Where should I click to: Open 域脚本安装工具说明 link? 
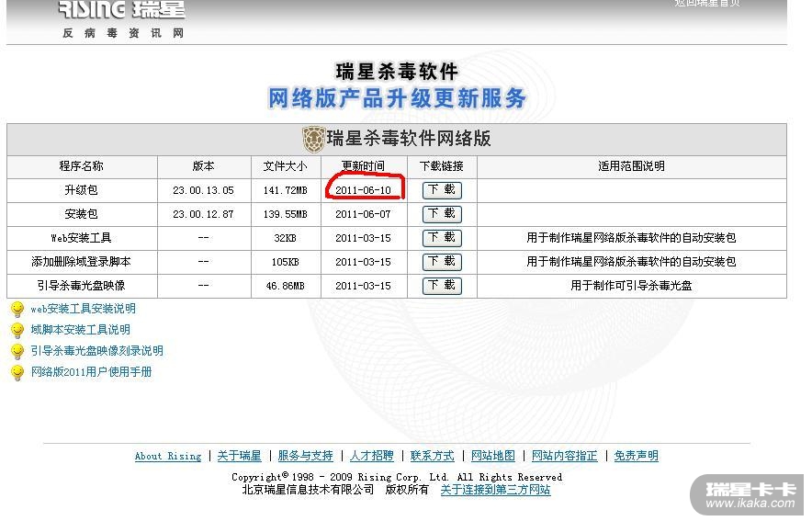(80, 329)
